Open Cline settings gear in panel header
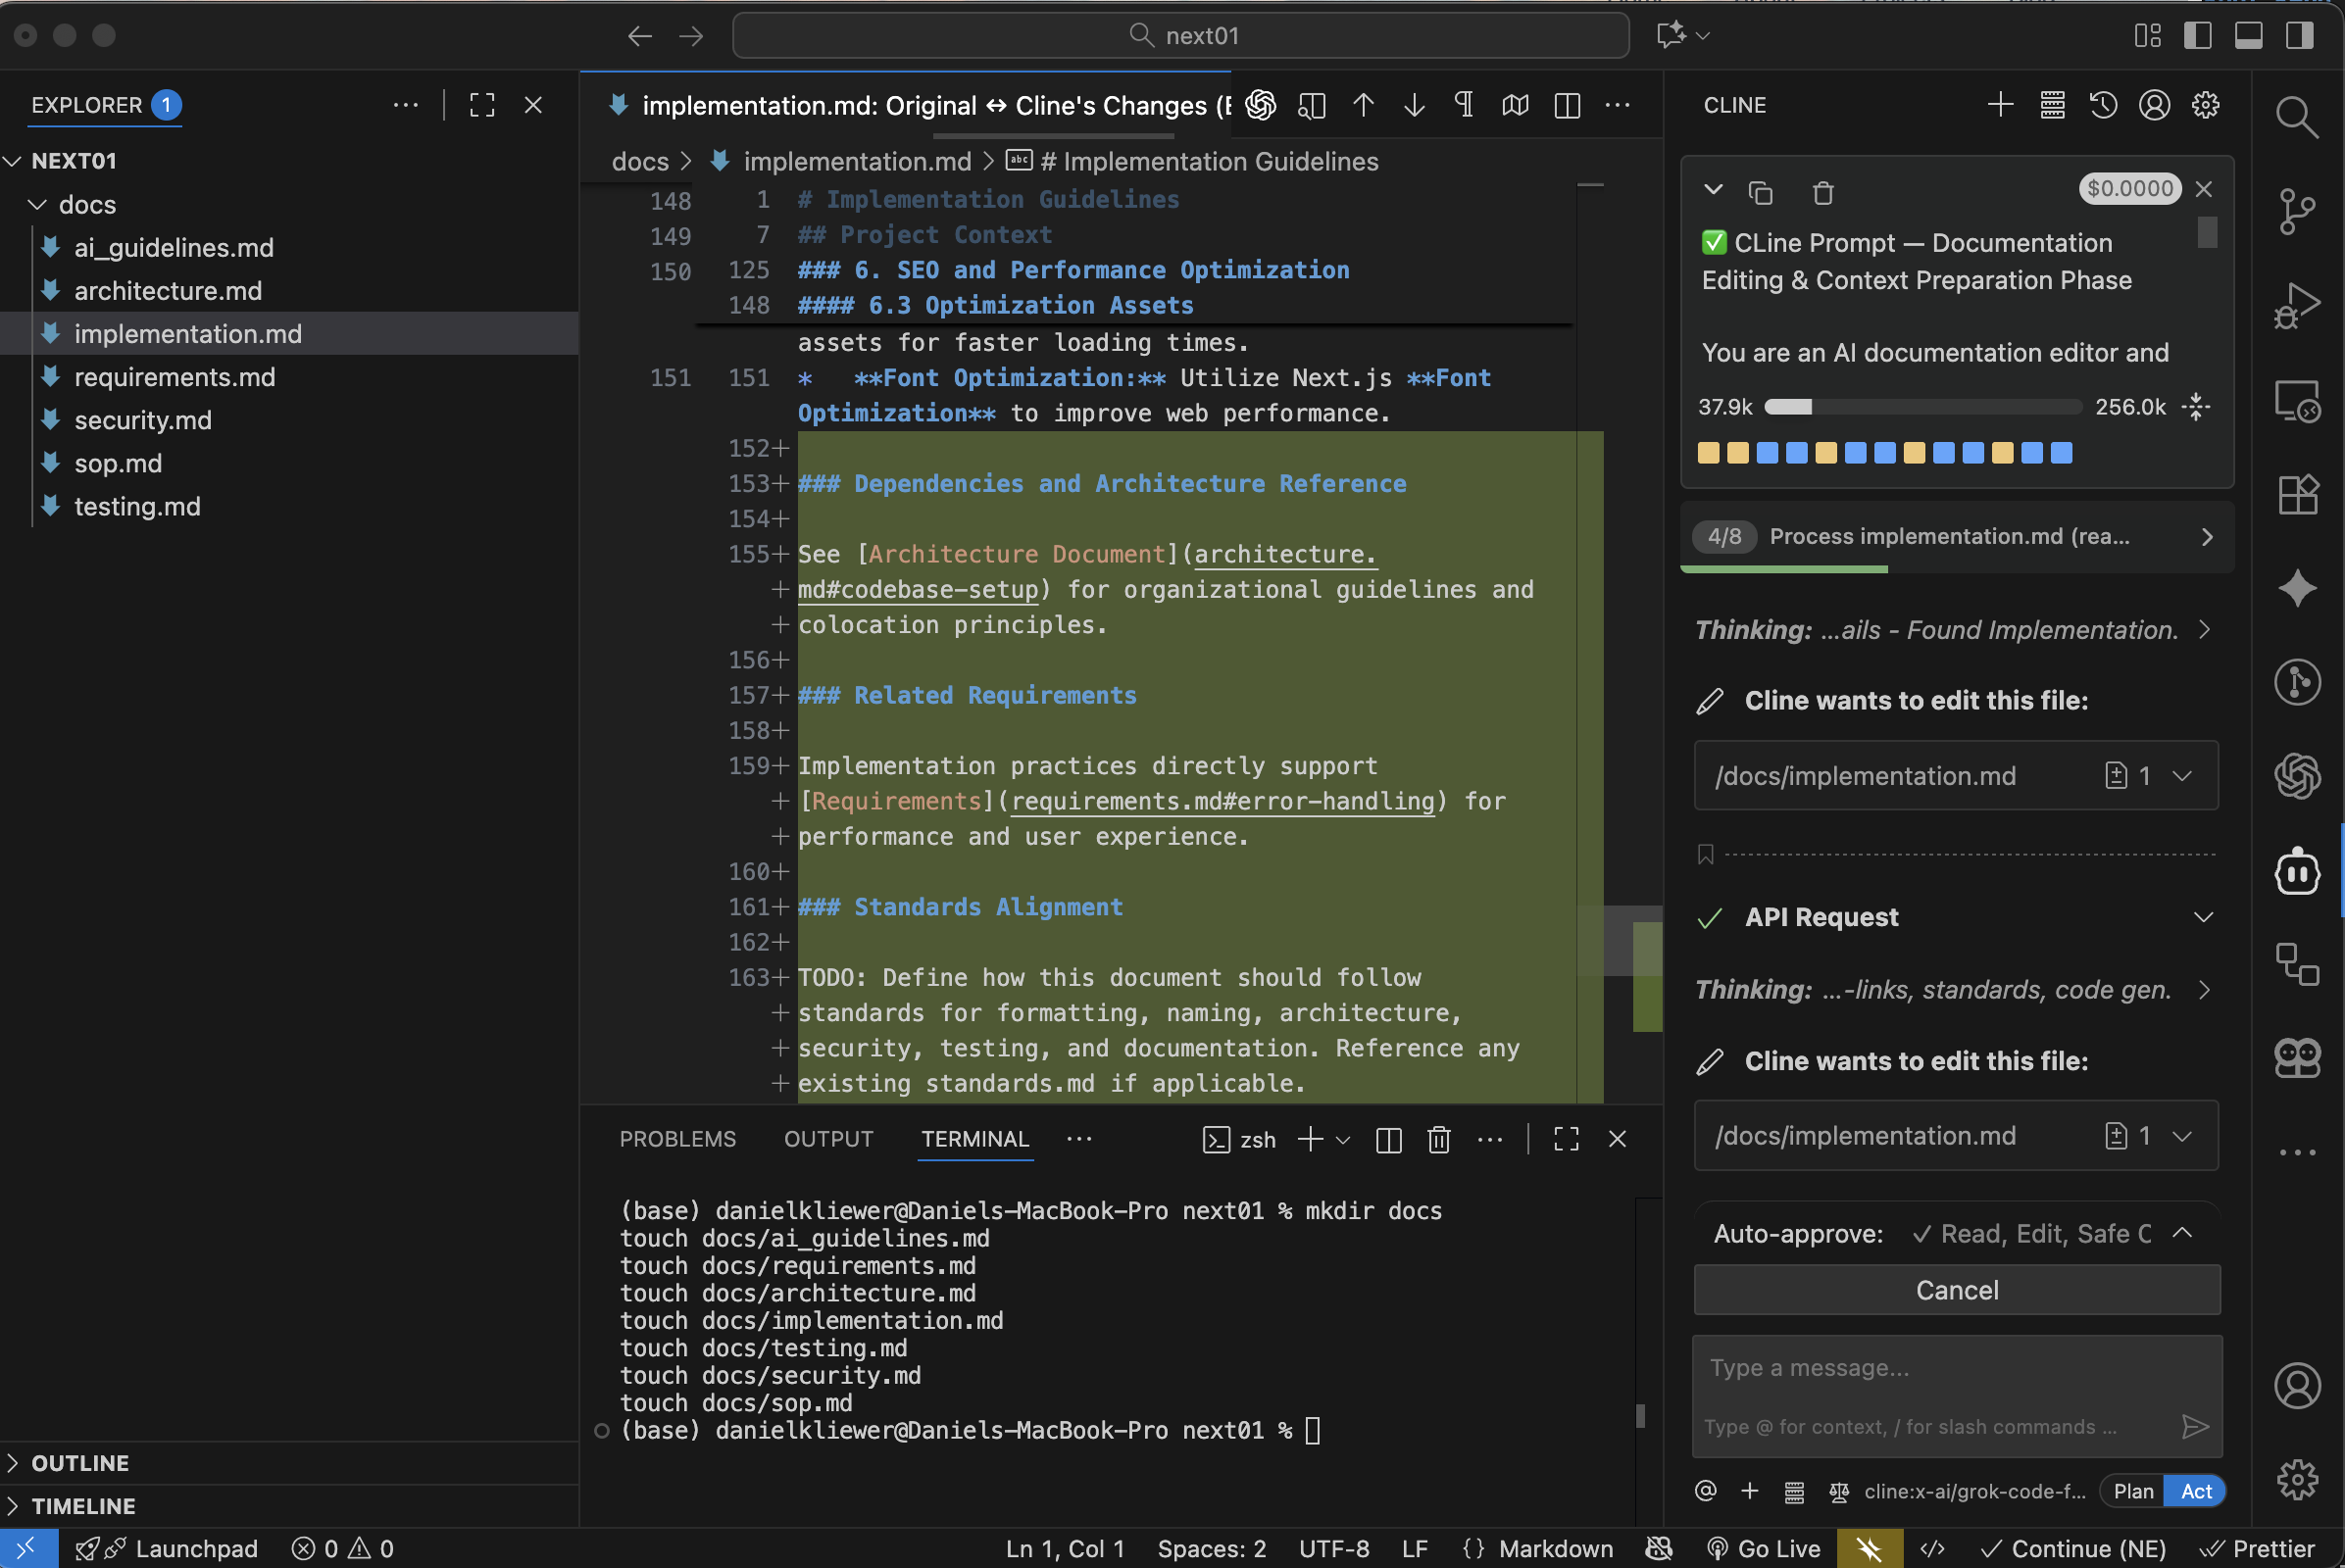 click(x=2205, y=105)
